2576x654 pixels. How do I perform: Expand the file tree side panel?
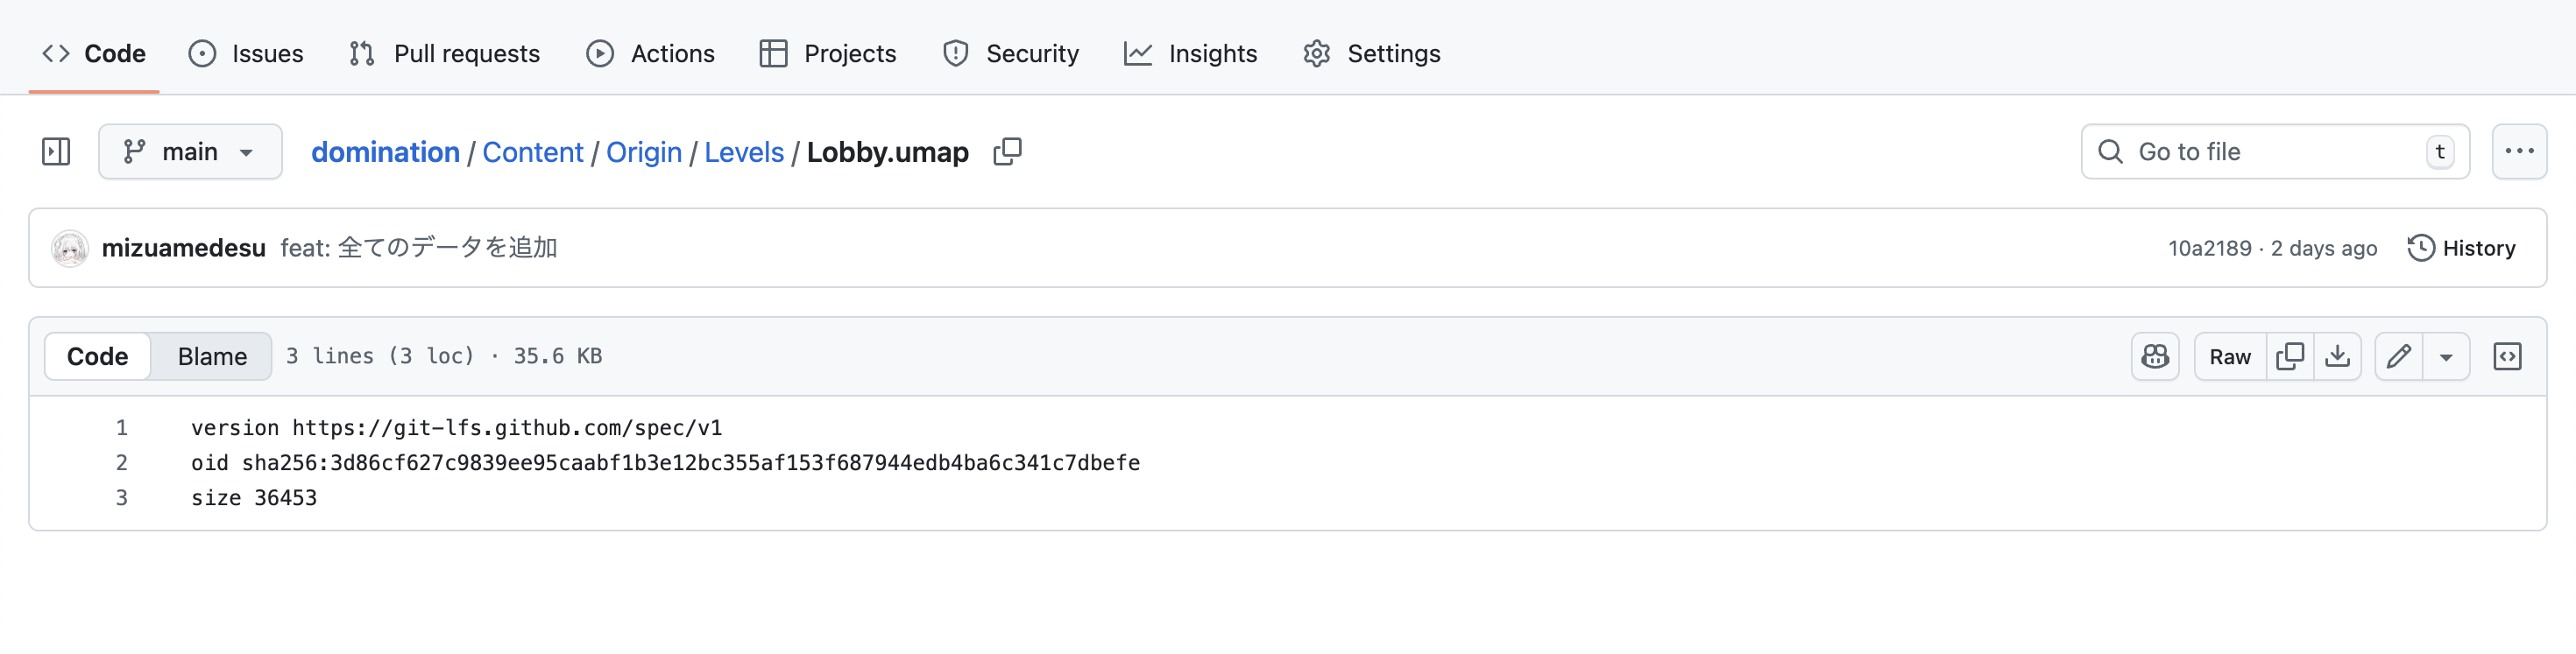[56, 151]
